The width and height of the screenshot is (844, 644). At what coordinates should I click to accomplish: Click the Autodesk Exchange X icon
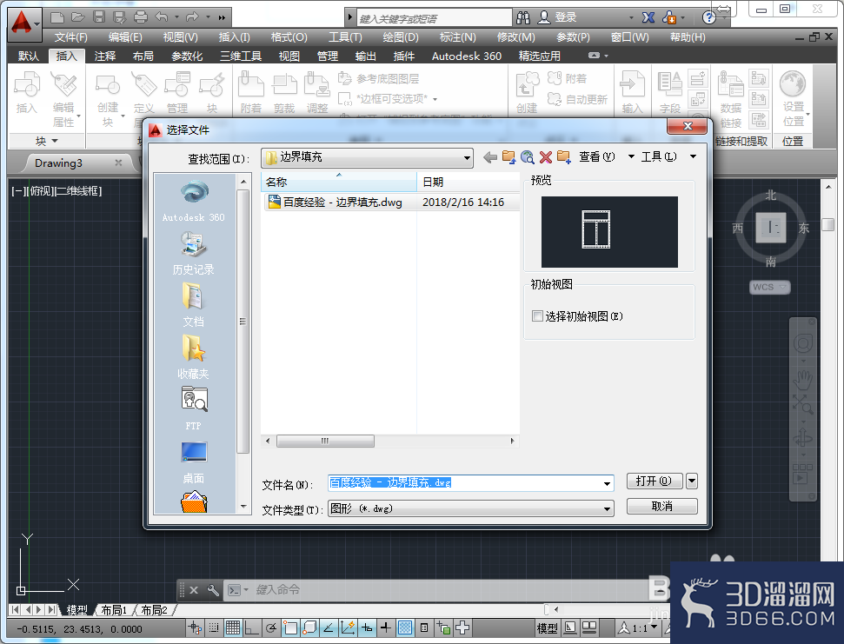pyautogui.click(x=648, y=17)
